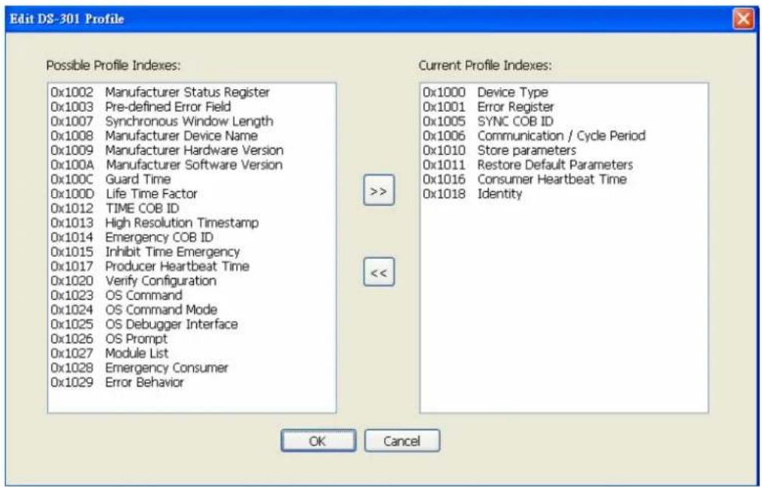Click the << button to remove index
762x487 pixels.
(x=379, y=272)
